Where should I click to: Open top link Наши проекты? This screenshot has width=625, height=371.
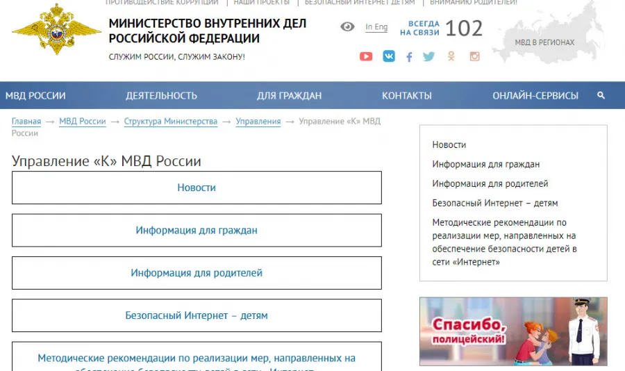(262, 2)
